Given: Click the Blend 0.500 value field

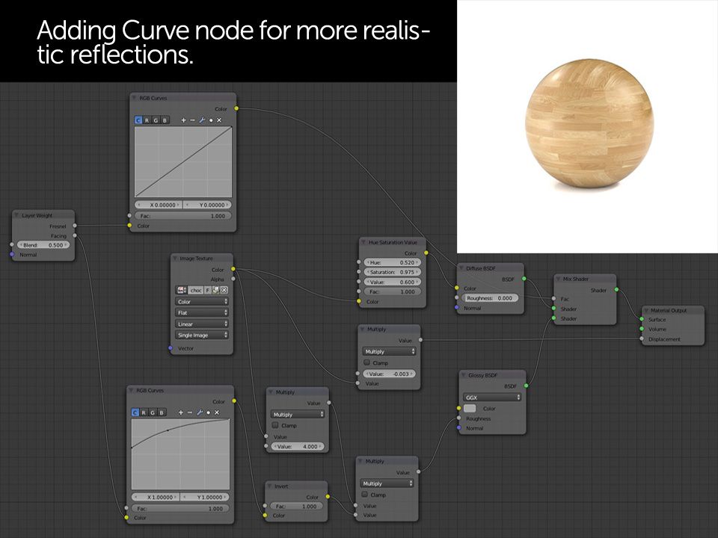Looking at the screenshot, I should [x=43, y=245].
